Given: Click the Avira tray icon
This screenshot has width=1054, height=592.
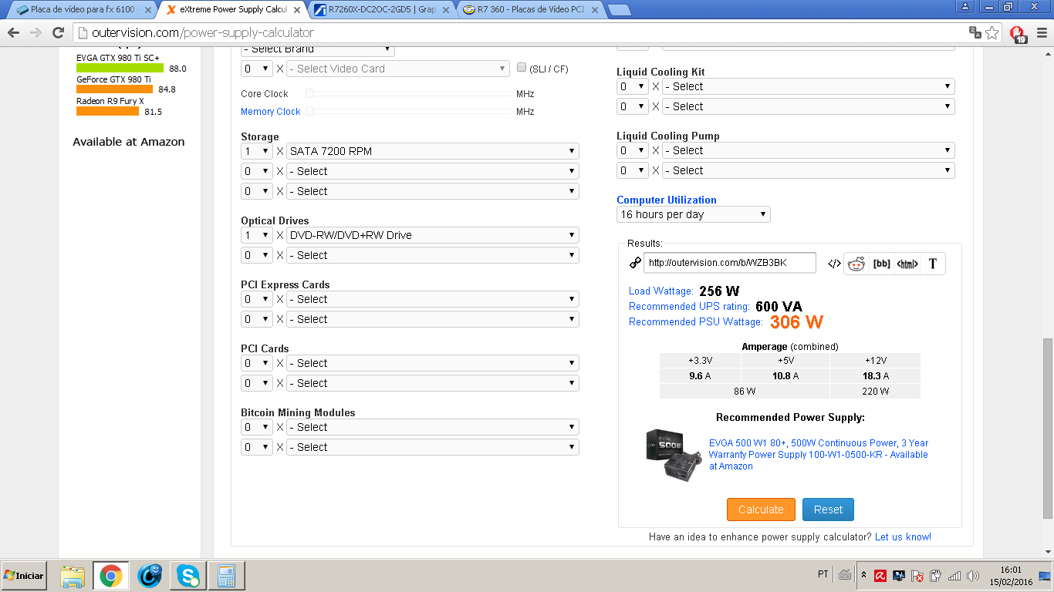Looking at the screenshot, I should 880,575.
